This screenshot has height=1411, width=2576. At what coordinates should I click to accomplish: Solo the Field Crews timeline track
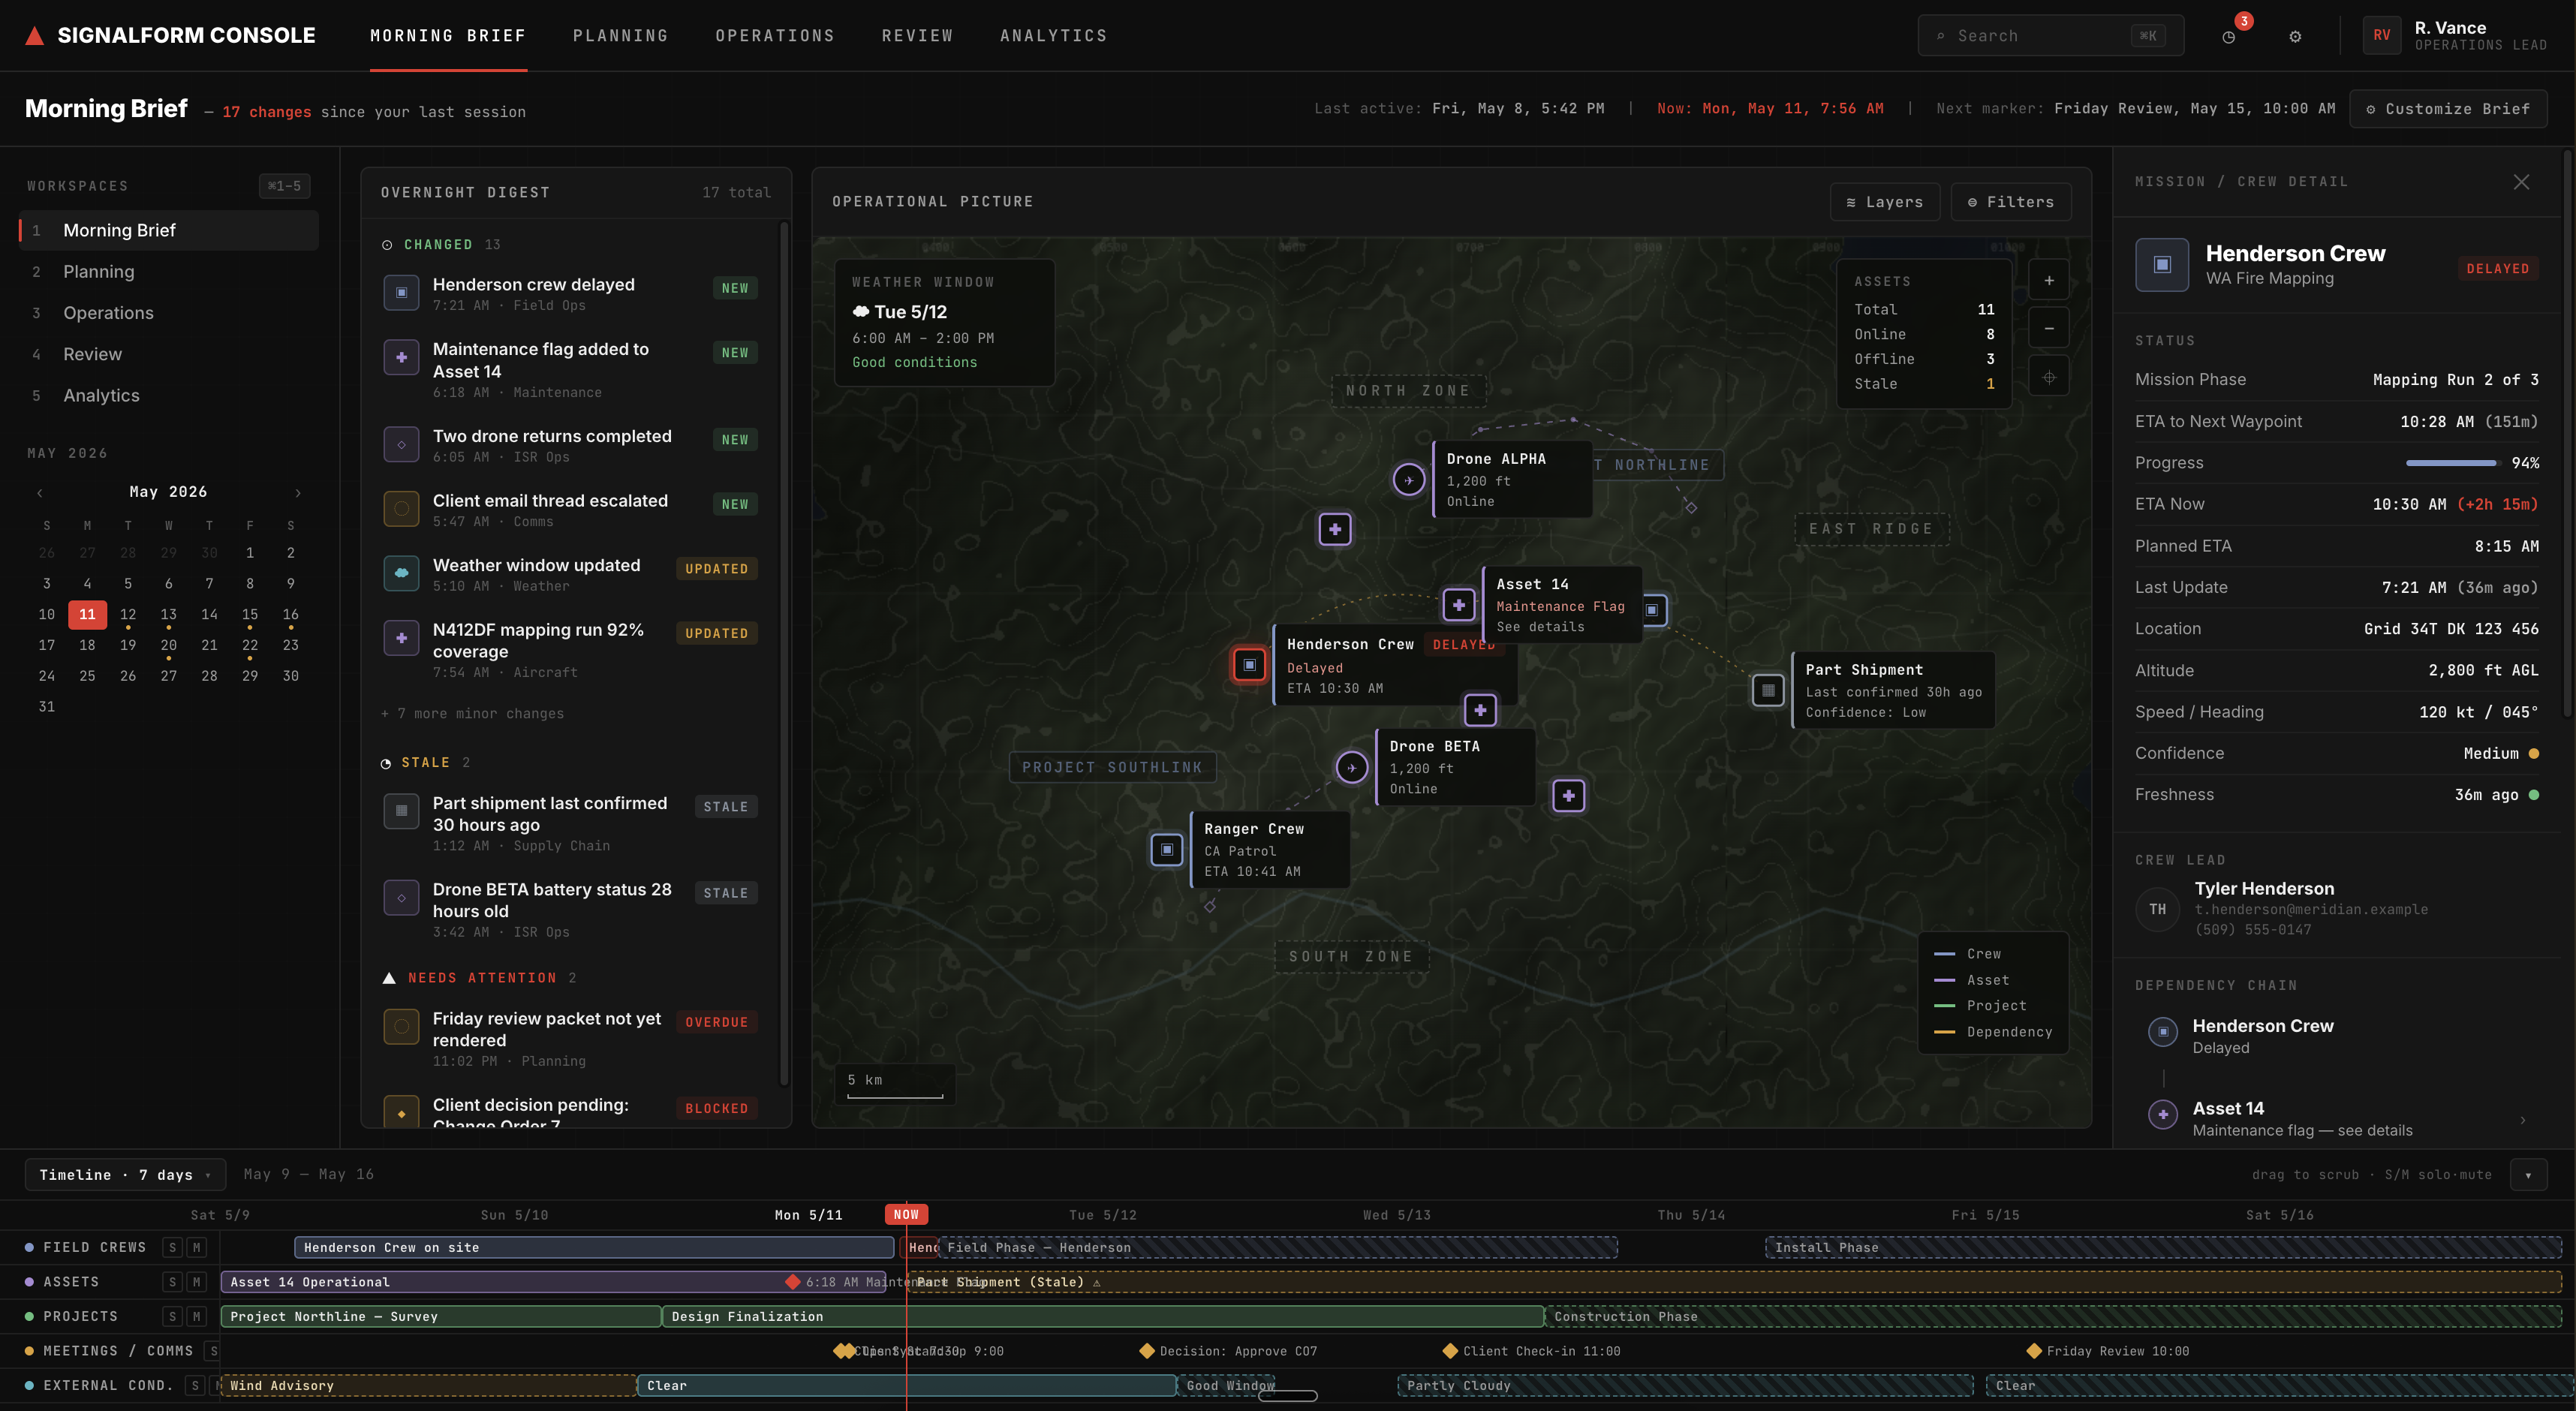coord(173,1247)
